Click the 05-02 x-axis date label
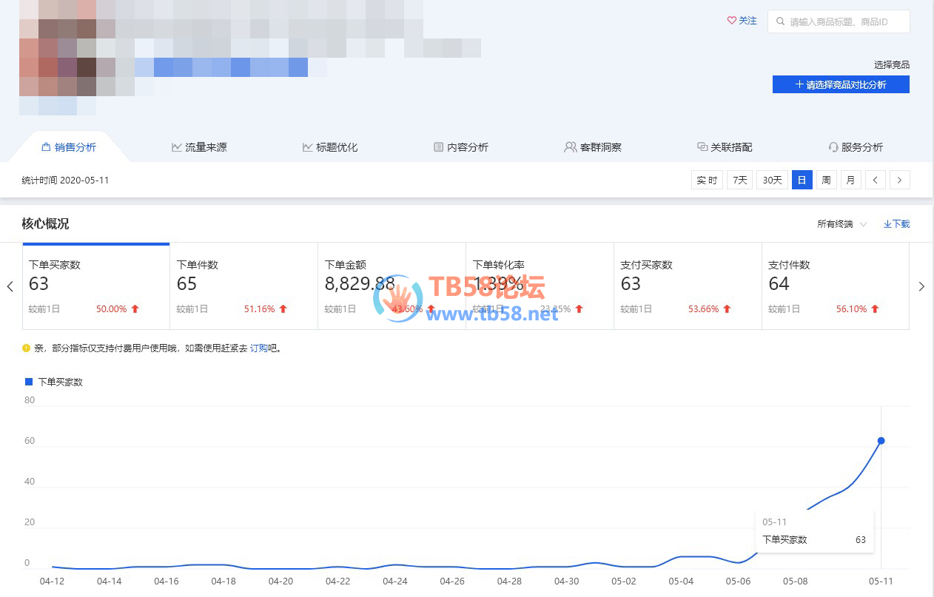The width and height of the screenshot is (934, 597). point(624,581)
